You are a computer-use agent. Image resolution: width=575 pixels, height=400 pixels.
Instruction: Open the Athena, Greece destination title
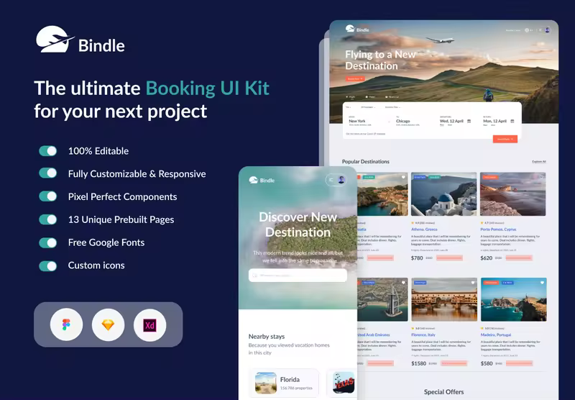(x=424, y=229)
